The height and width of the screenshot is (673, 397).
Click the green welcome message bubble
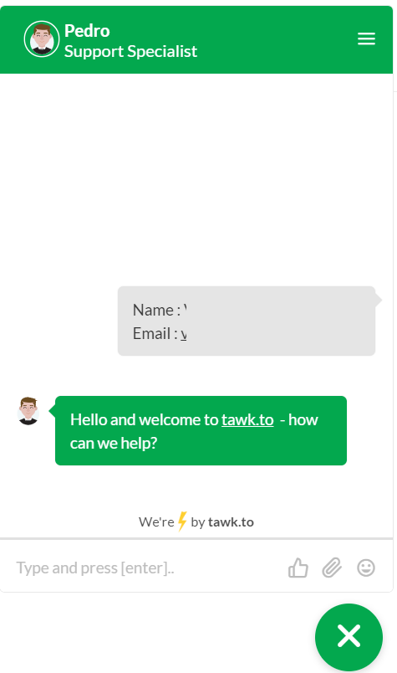[201, 430]
